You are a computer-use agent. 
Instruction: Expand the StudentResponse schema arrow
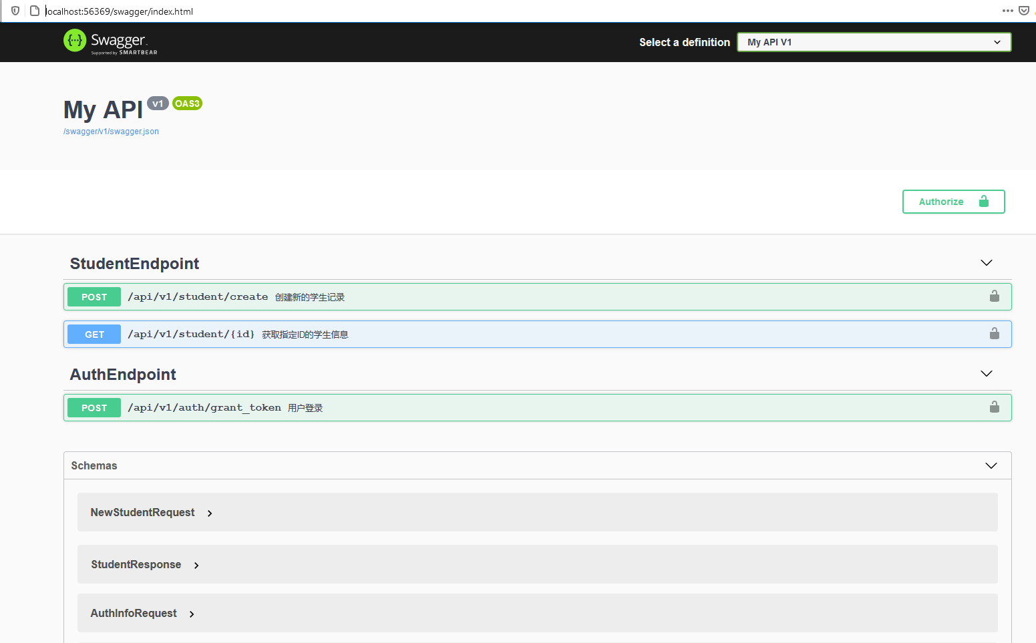tap(196, 566)
